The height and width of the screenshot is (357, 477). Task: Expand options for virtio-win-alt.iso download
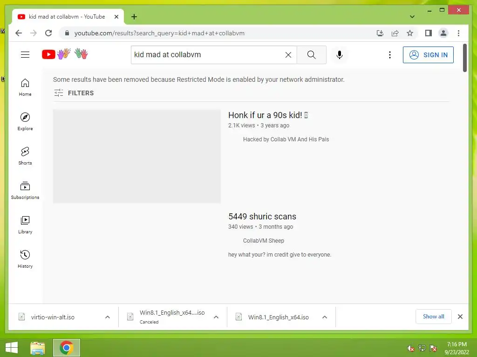[x=108, y=317]
